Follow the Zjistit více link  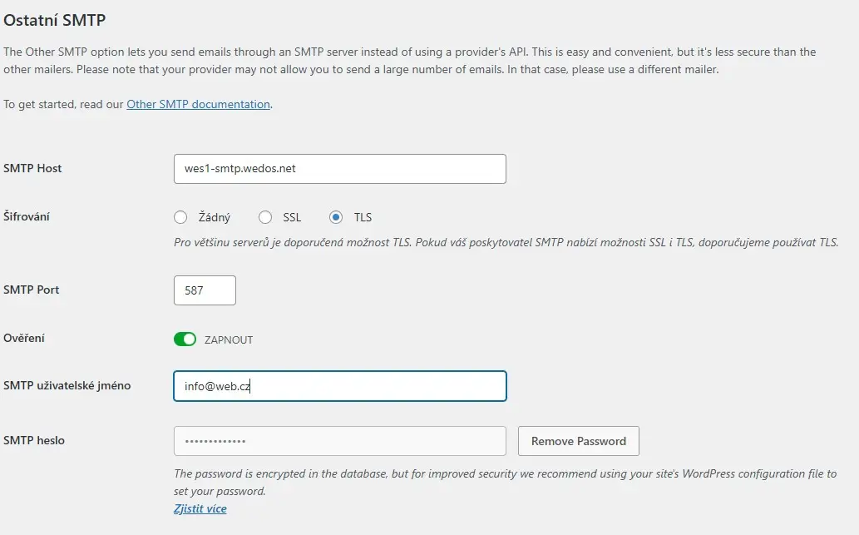tap(200, 508)
